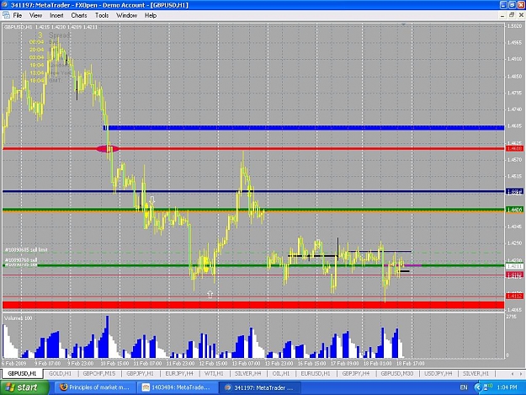Click the '17 Feb 09:00' time axis label
526x395 pixels.
coord(344,364)
